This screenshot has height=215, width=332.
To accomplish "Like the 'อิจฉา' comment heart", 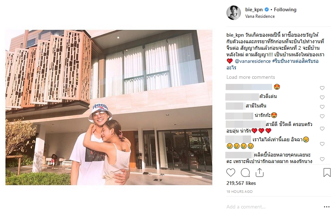I will coord(322,144).
